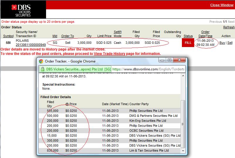
Task: Sort orders by Status column
Action: tap(188, 36)
